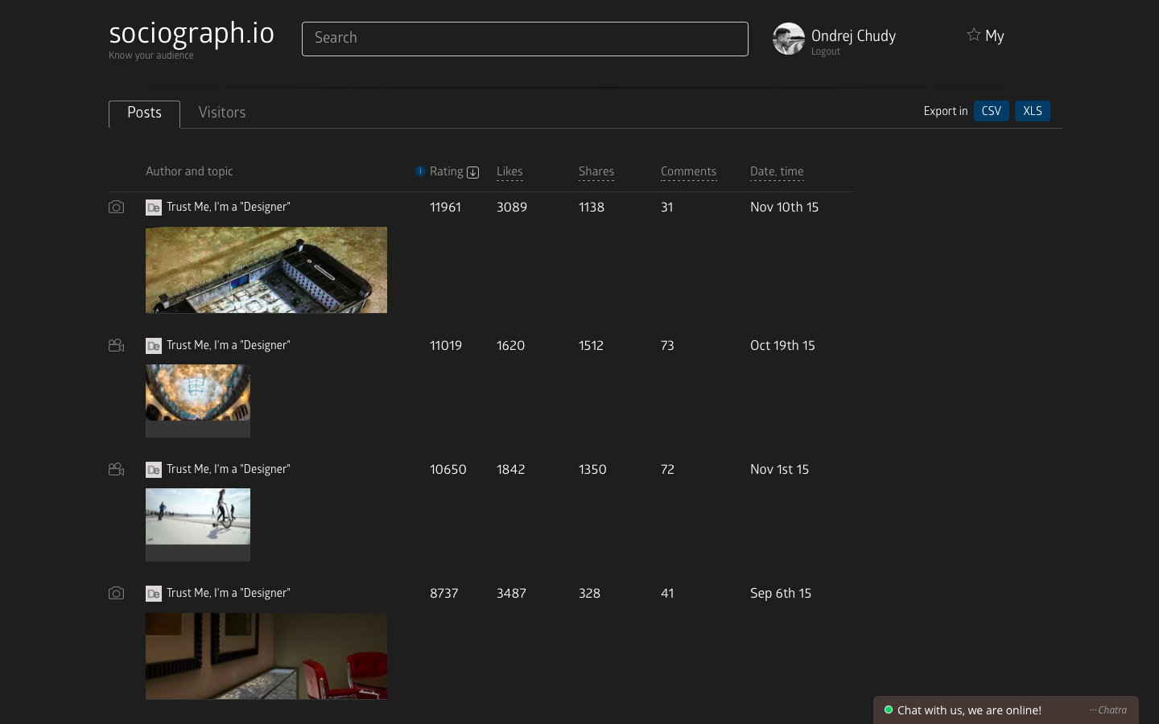
Task: Click the Chatra label in chat widget
Action: [1112, 710]
